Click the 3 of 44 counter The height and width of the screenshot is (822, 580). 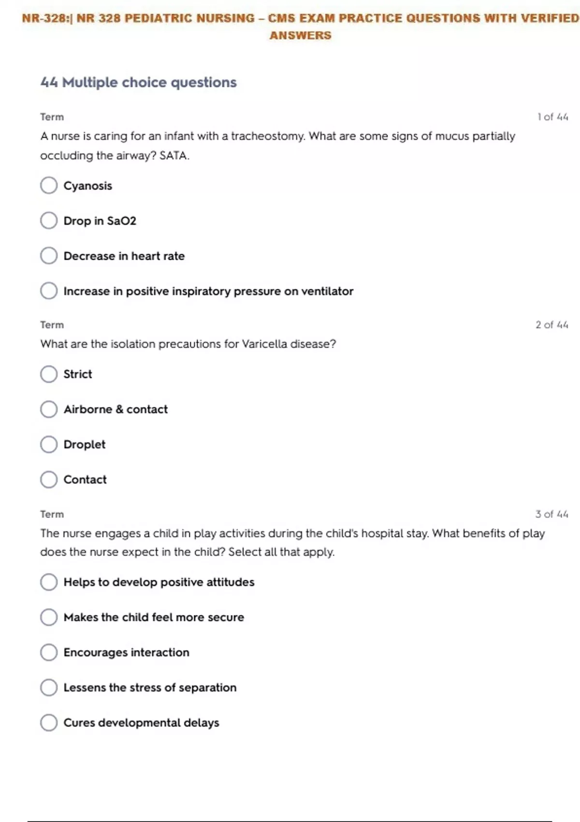551,514
